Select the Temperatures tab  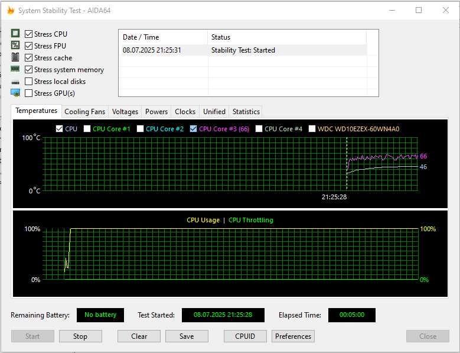coord(37,111)
